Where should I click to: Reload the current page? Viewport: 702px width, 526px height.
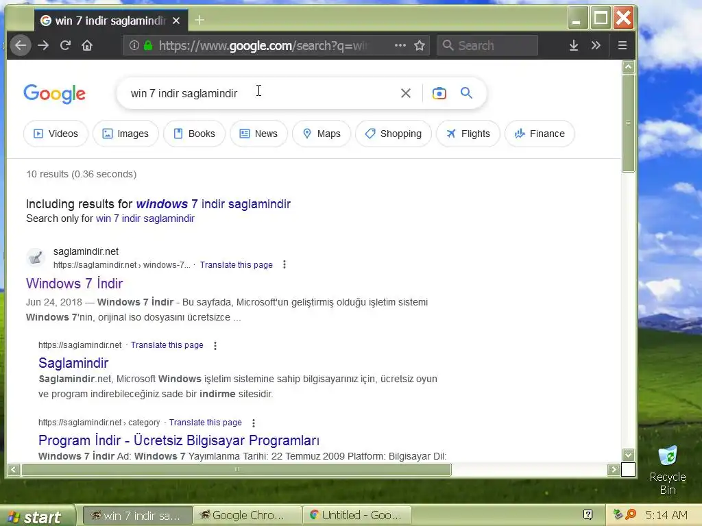pos(65,45)
